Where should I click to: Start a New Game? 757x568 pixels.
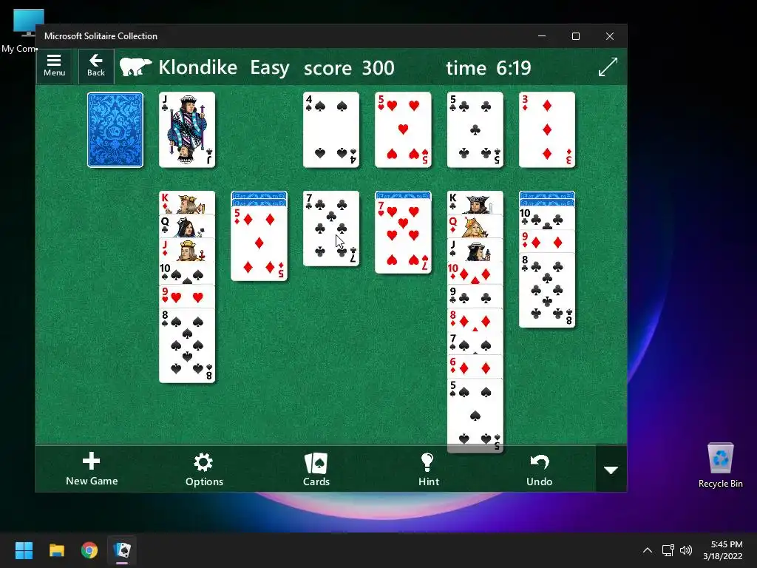tap(92, 468)
